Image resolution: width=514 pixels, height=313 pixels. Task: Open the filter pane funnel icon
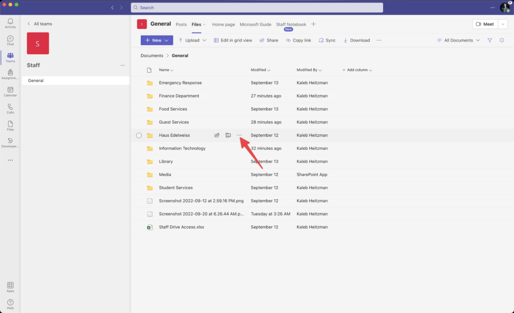click(x=490, y=40)
